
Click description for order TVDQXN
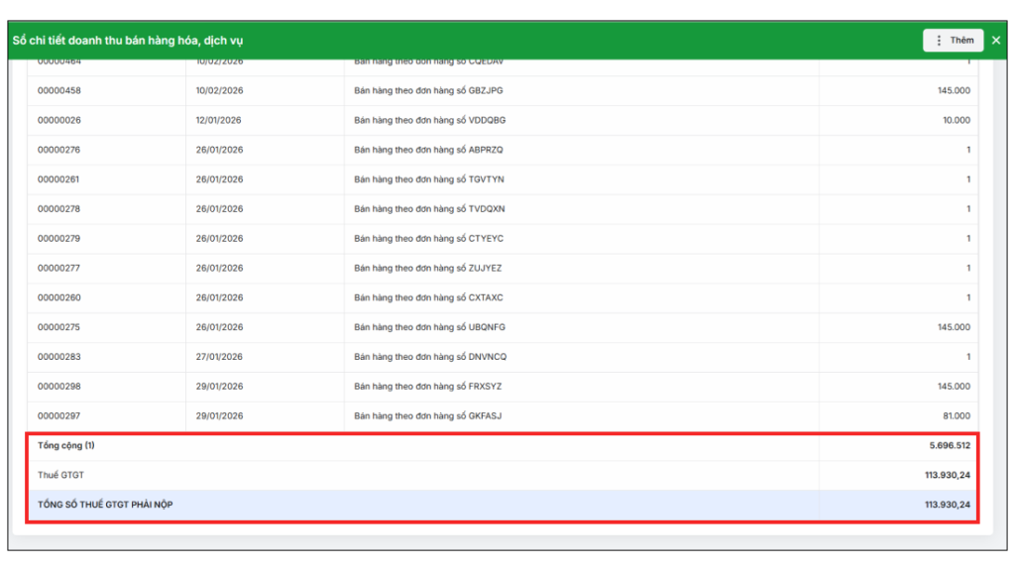pyautogui.click(x=429, y=209)
